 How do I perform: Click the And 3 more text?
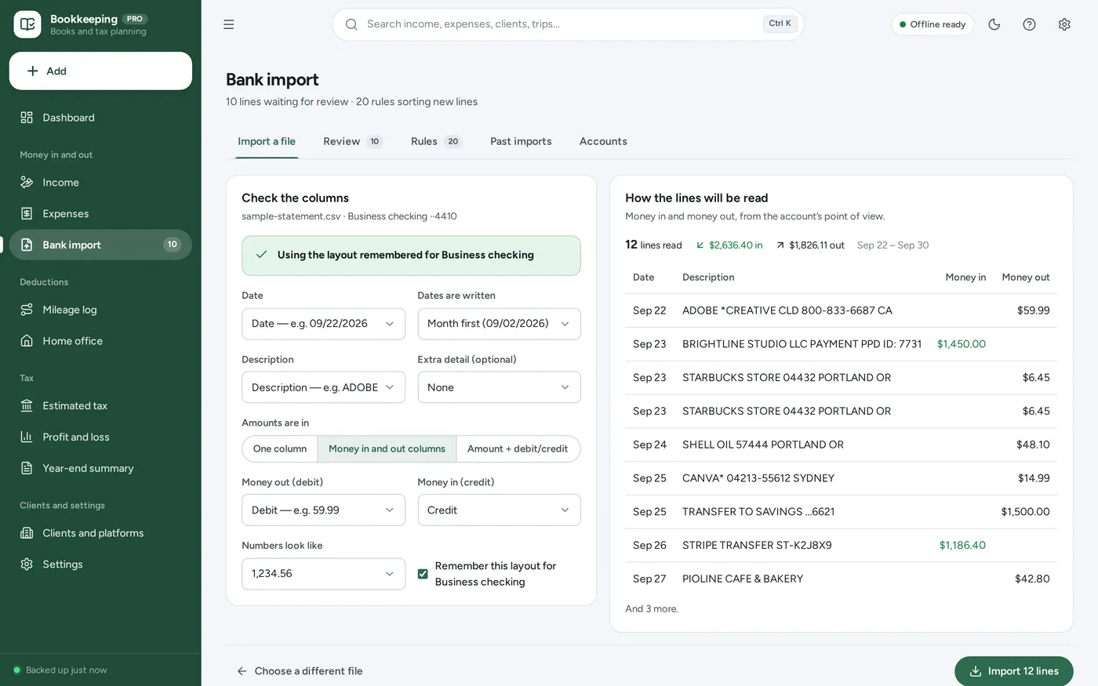tap(652, 609)
